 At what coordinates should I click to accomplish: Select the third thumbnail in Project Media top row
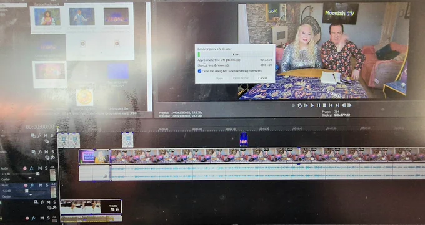pos(116,16)
